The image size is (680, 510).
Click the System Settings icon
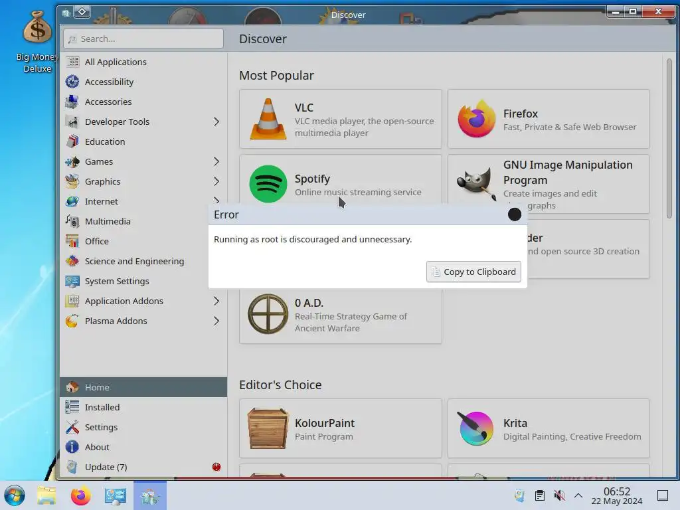72,282
